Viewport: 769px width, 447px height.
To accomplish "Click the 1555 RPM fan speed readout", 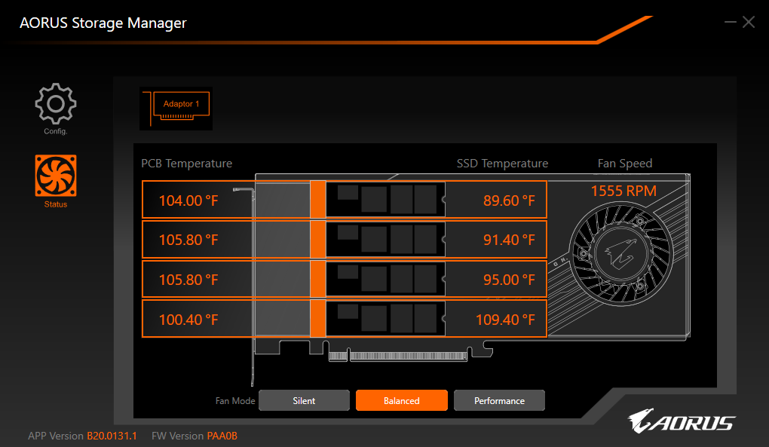I will [x=623, y=191].
